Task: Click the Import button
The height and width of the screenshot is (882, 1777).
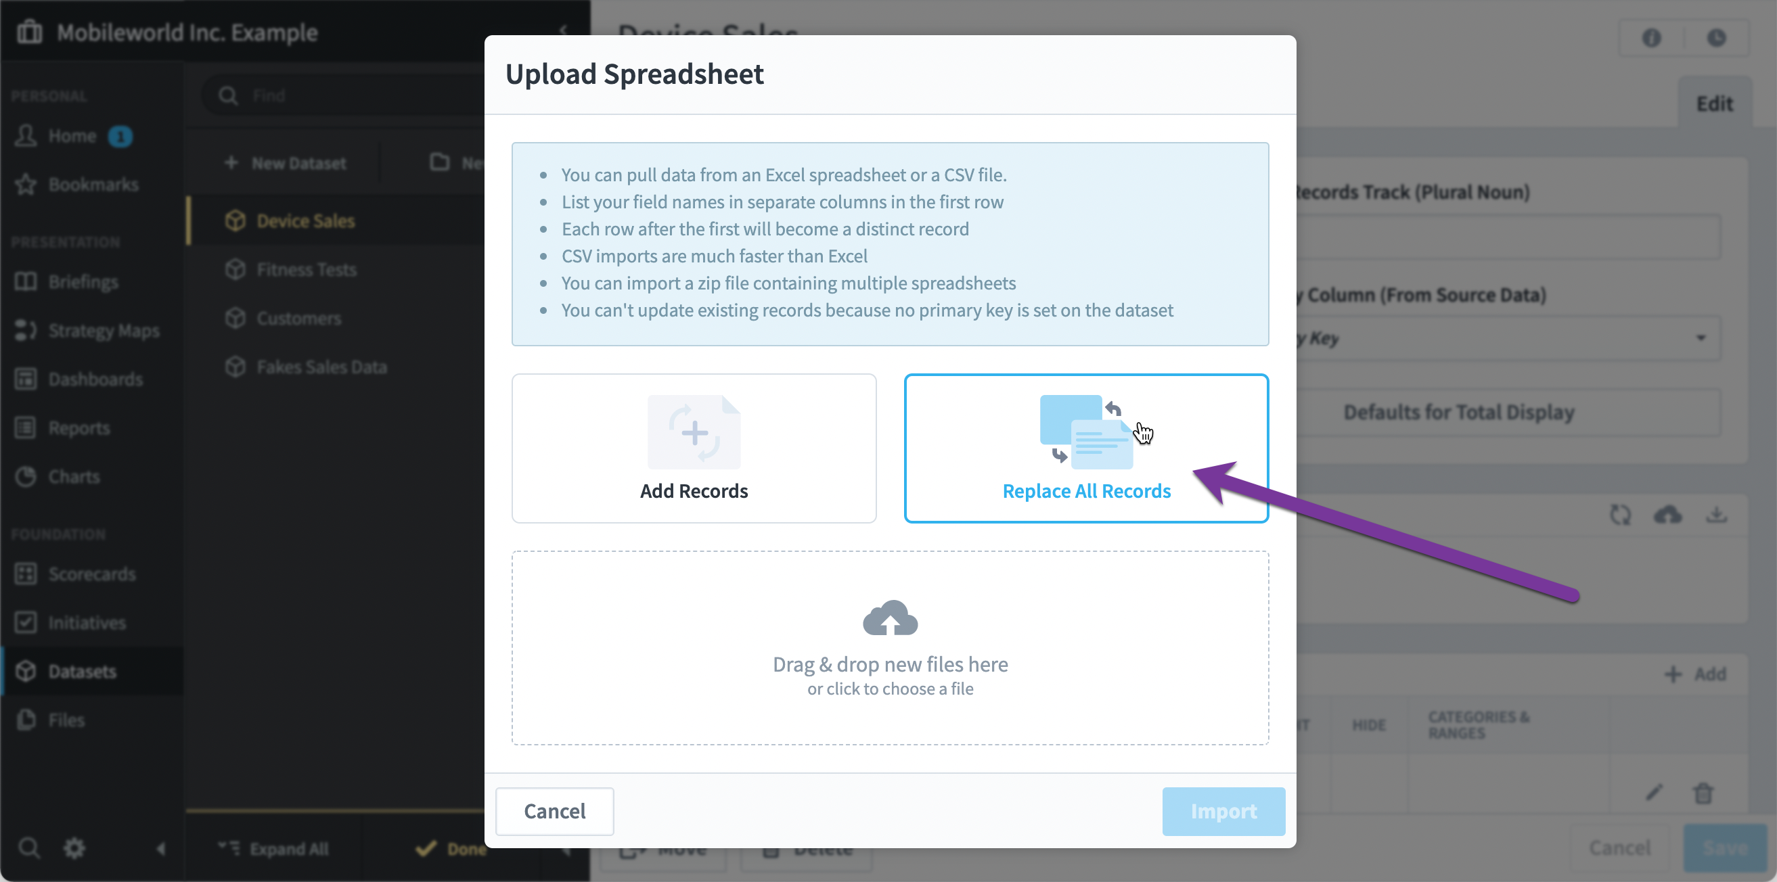Action: (x=1223, y=811)
